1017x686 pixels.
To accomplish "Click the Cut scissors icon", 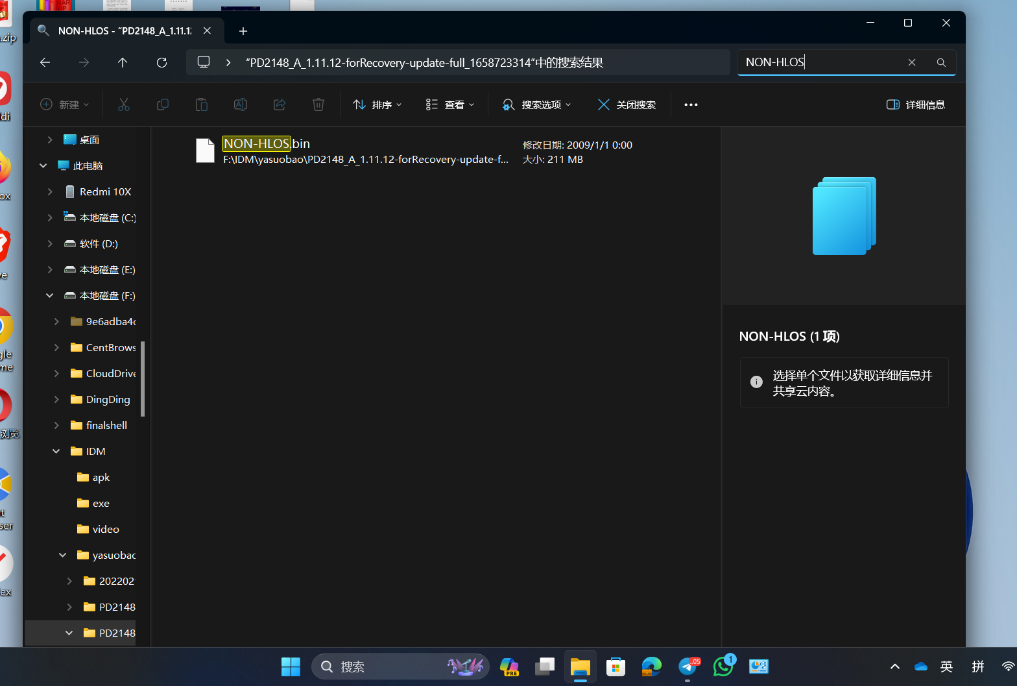I will click(x=124, y=104).
